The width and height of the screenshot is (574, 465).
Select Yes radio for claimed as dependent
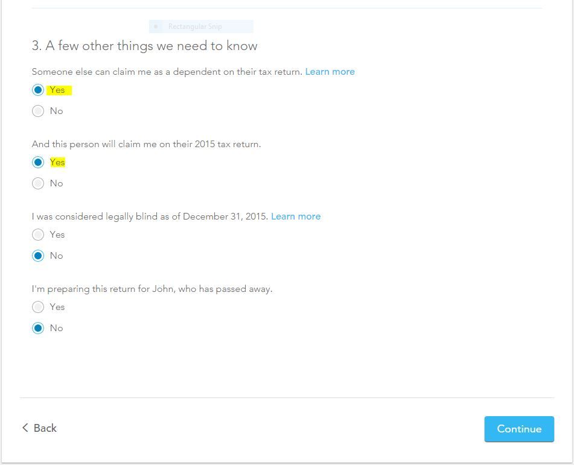coord(38,90)
